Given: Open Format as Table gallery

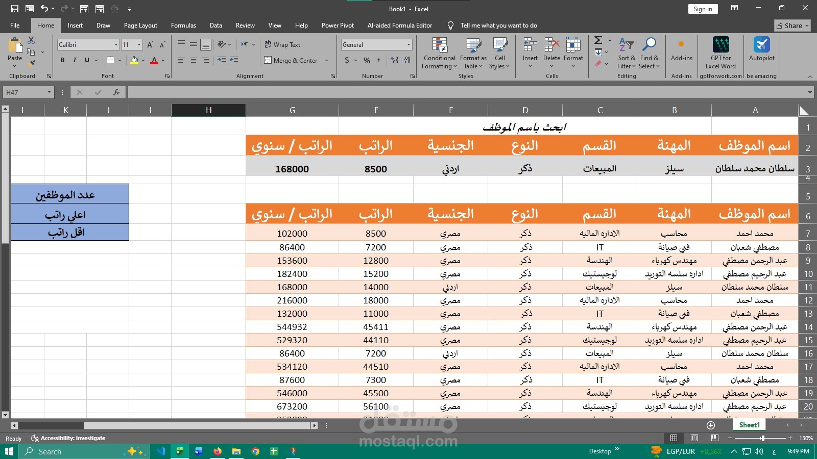Looking at the screenshot, I should point(473,53).
